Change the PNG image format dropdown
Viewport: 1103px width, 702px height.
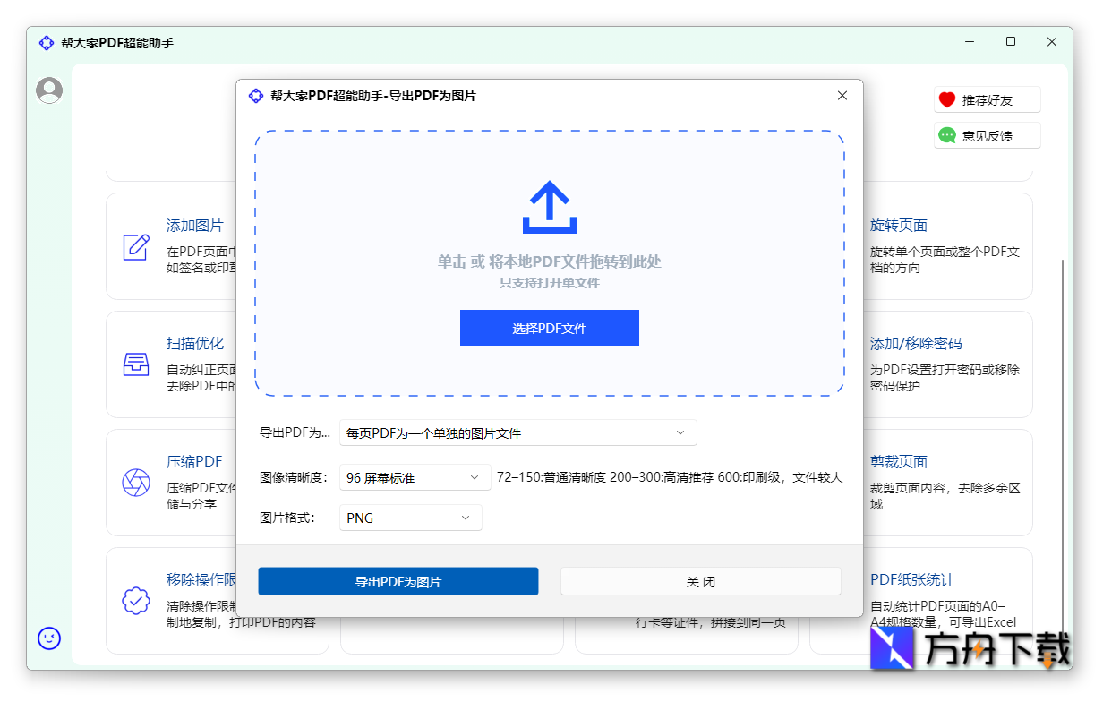point(410,518)
